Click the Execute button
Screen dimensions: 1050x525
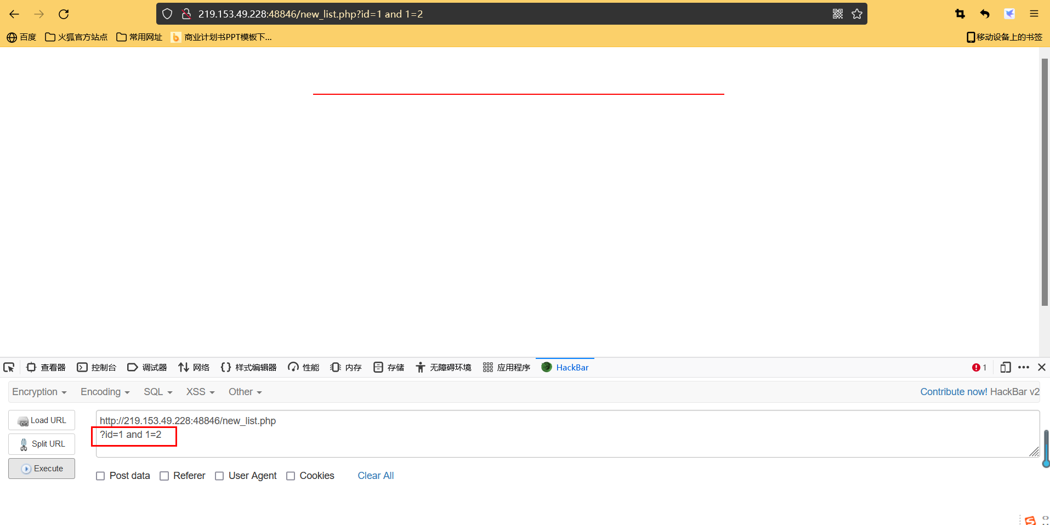(42, 469)
